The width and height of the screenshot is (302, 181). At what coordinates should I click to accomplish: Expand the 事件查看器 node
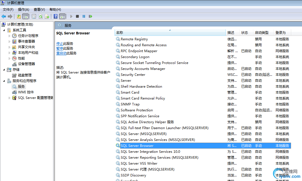(x=9, y=41)
